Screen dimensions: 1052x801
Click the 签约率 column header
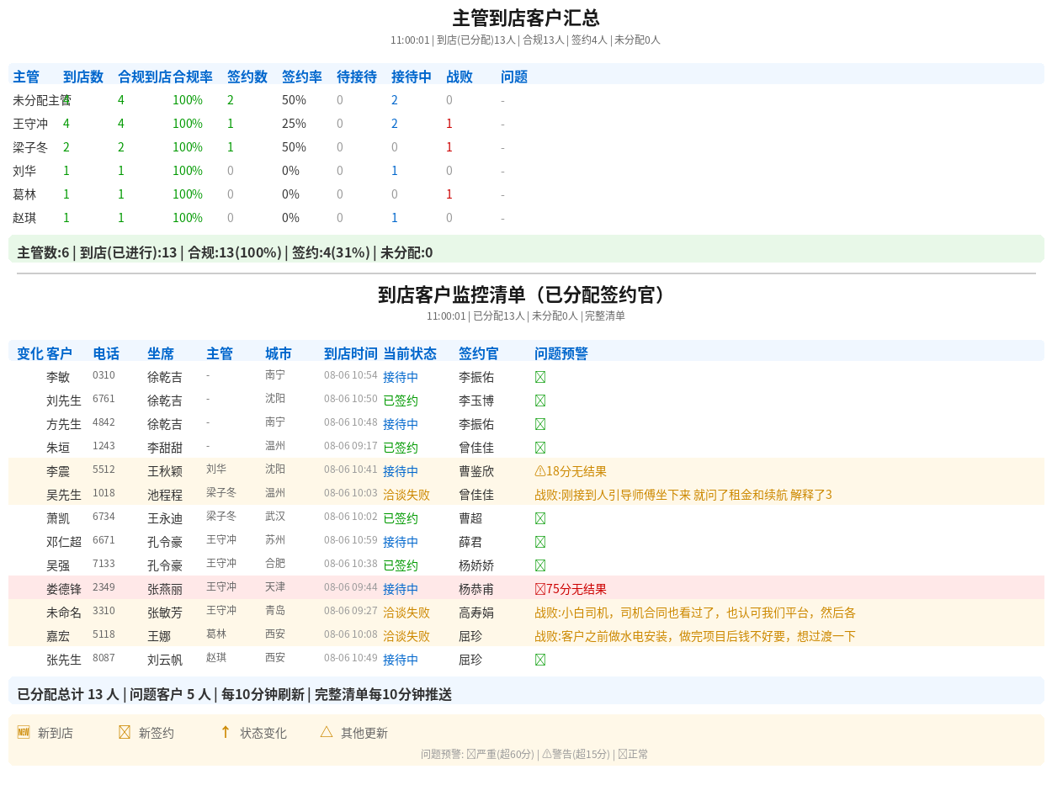click(x=302, y=77)
